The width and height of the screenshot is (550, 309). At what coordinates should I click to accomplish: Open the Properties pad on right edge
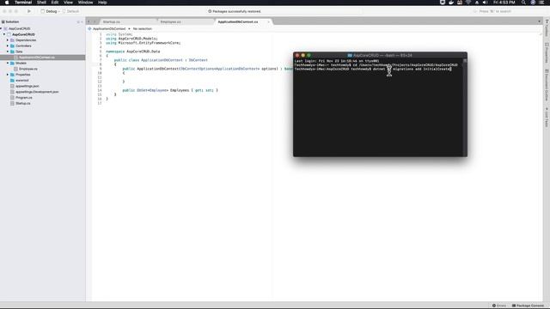coord(547,53)
